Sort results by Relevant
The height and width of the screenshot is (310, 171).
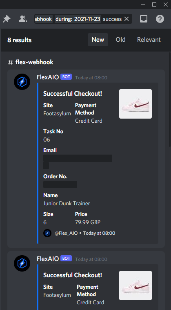pyautogui.click(x=149, y=40)
